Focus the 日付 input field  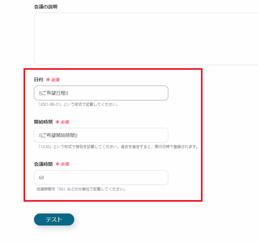[101, 93]
